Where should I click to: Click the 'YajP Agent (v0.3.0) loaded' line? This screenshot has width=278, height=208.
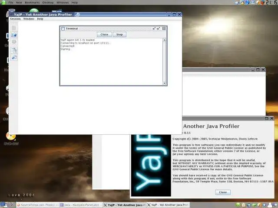[x=77, y=40]
